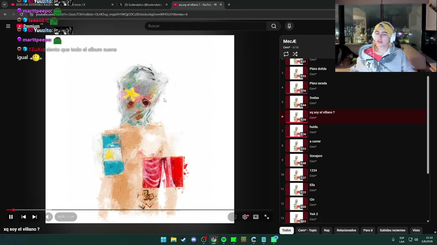Open the video settings gear

pos(245,217)
